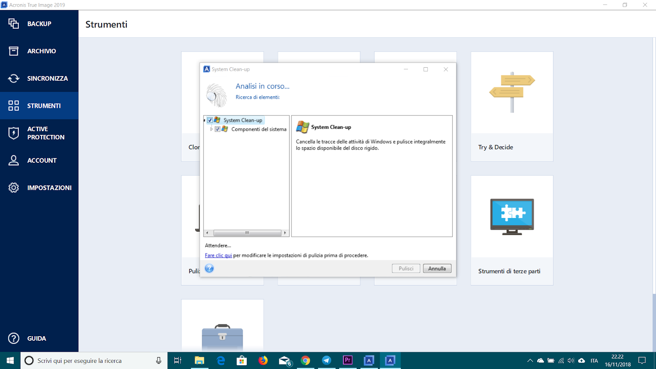Viewport: 656px width, 369px height.
Task: Go to BACKUP section
Action: click(39, 24)
